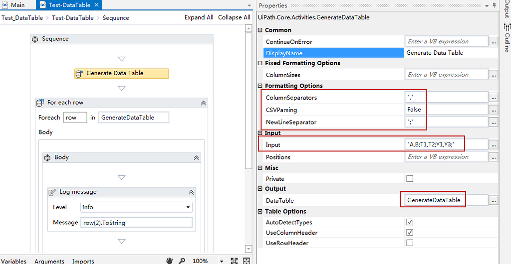This screenshot has width=511, height=264.
Task: Collapse the Misc section
Action: 260,168
